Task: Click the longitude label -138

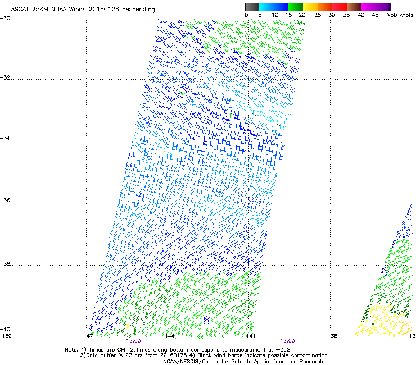Action: click(x=331, y=336)
